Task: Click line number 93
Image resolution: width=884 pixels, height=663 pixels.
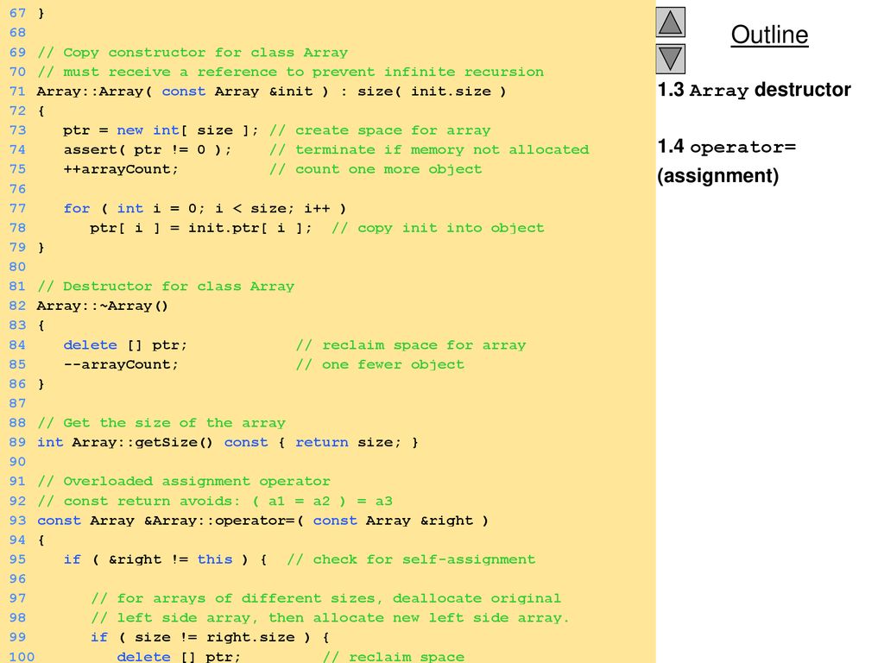Action: coord(17,521)
